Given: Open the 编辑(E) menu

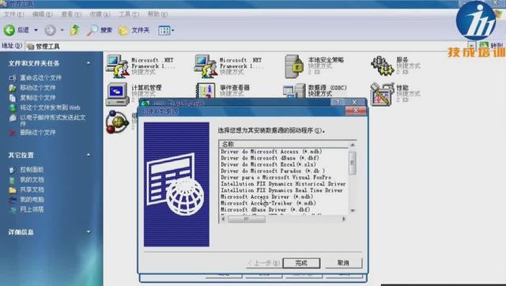Looking at the screenshot, I should coord(42,14).
